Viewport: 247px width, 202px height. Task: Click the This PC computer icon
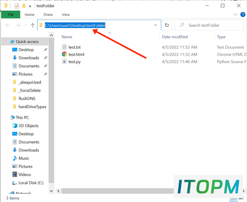12,117
